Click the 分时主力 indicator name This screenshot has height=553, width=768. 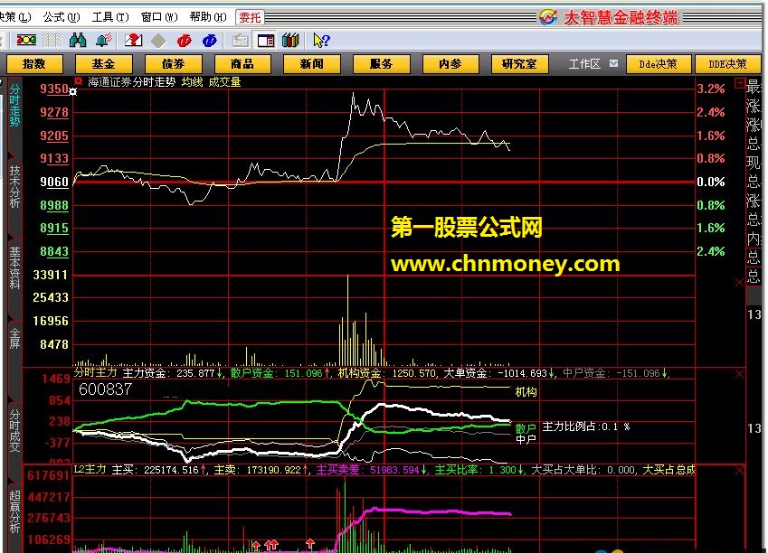coord(96,372)
